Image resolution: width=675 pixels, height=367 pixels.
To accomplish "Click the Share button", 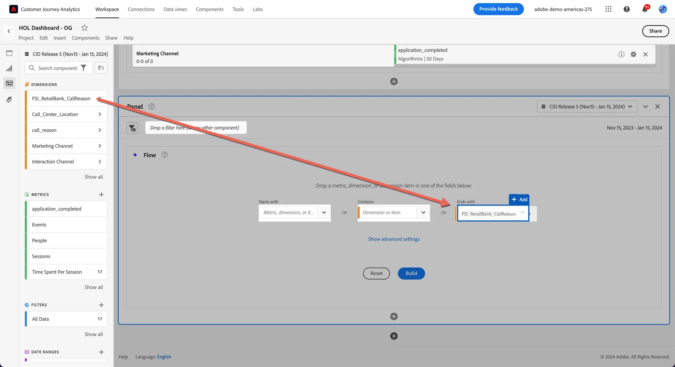I will (655, 31).
